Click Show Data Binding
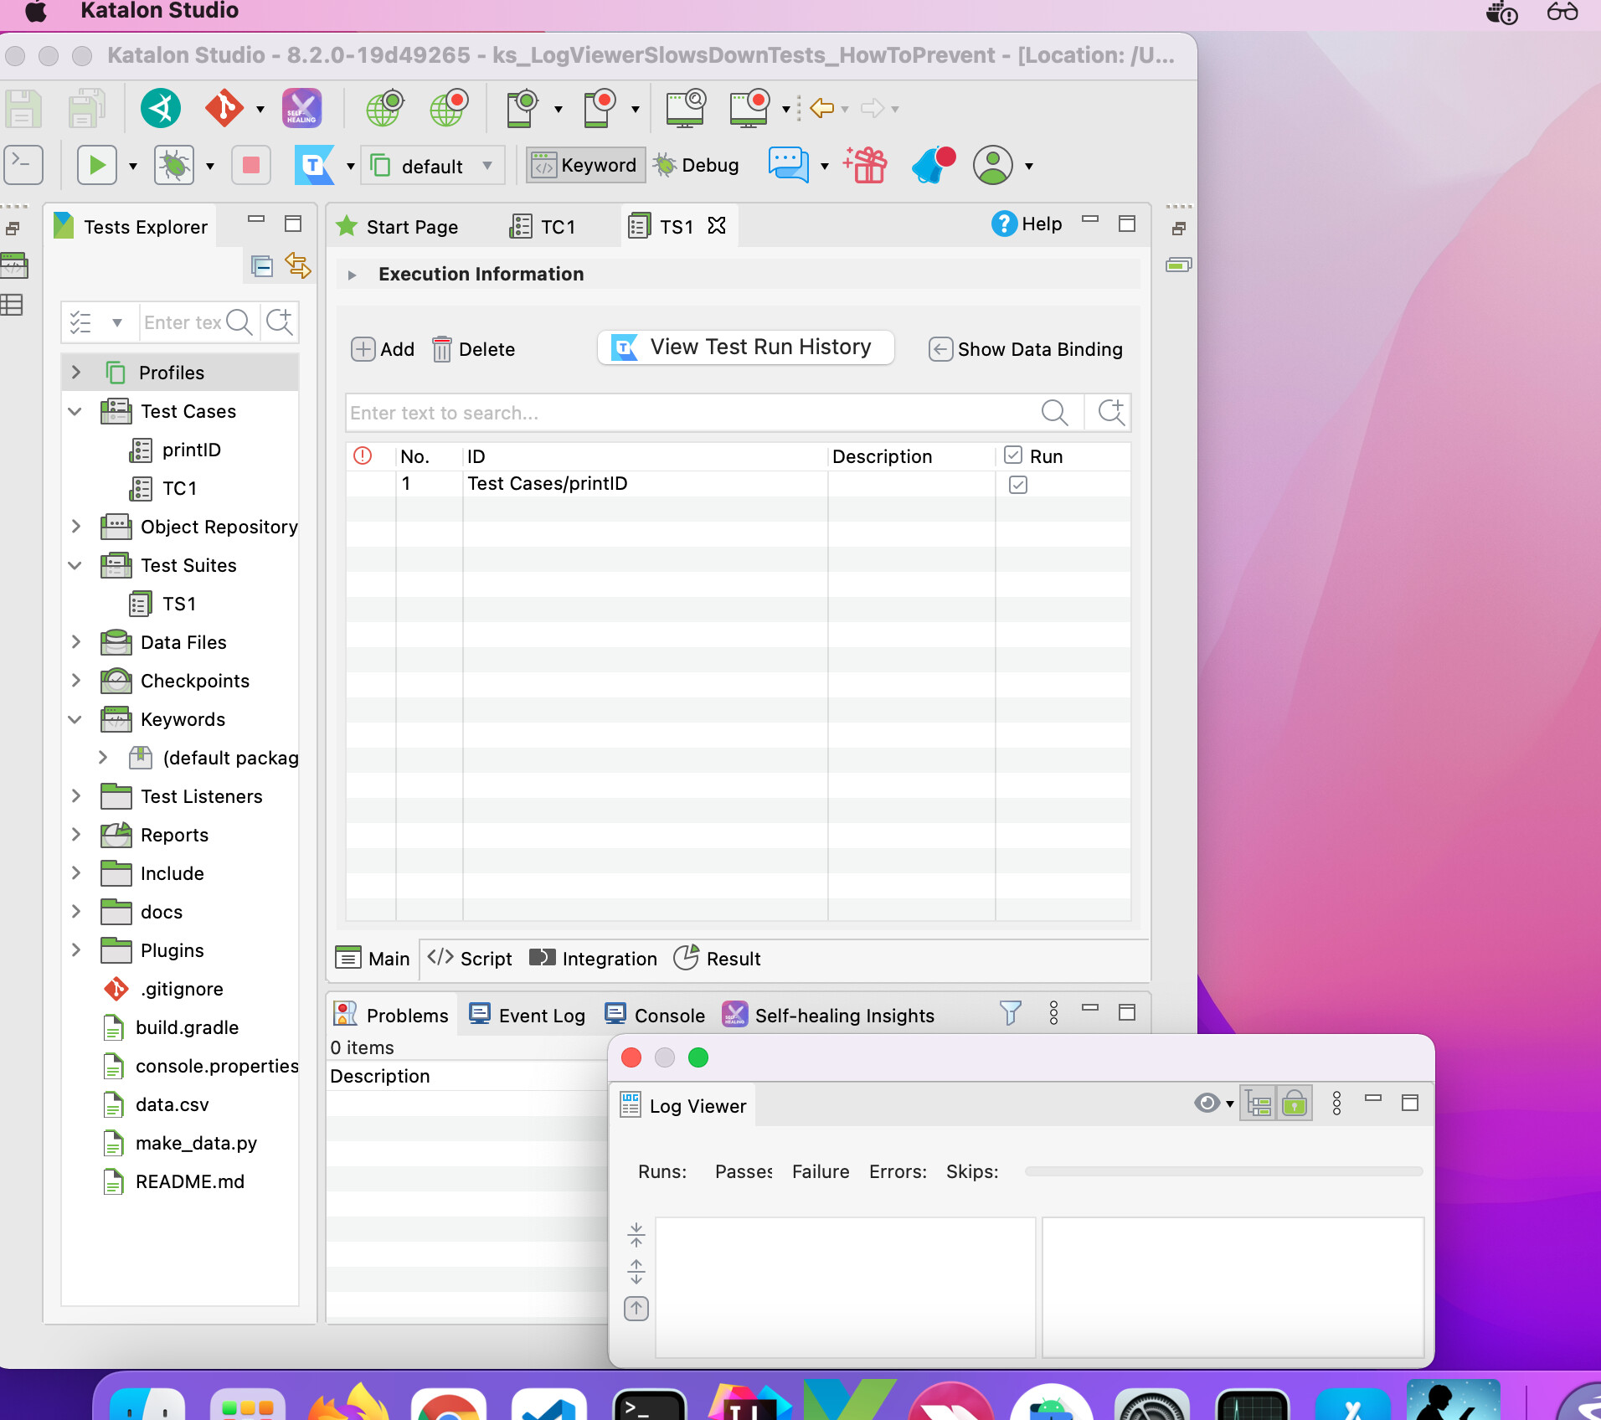The image size is (1601, 1420). (1026, 349)
